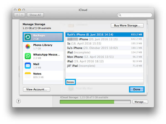Select Ruth's iPhone backup row
166x124 pixels.
(104, 35)
